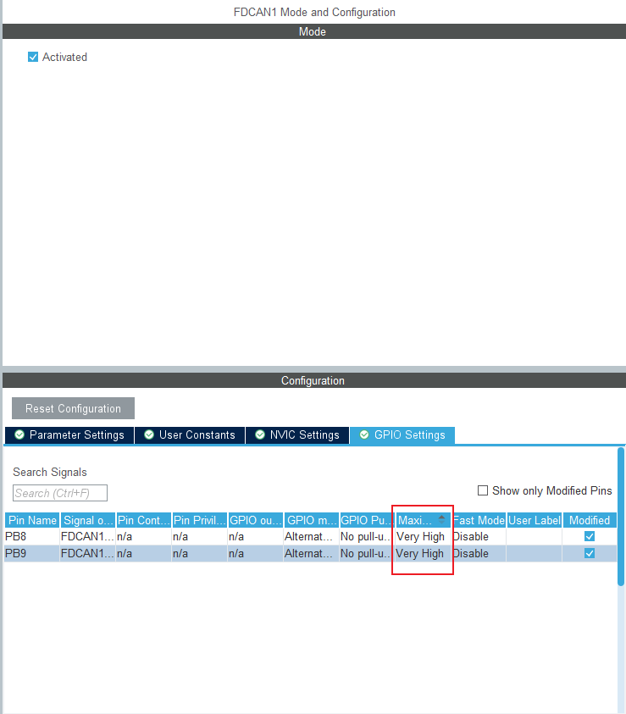Image resolution: width=626 pixels, height=714 pixels.
Task: Click the Pin Privil... column header
Action: tap(199, 520)
